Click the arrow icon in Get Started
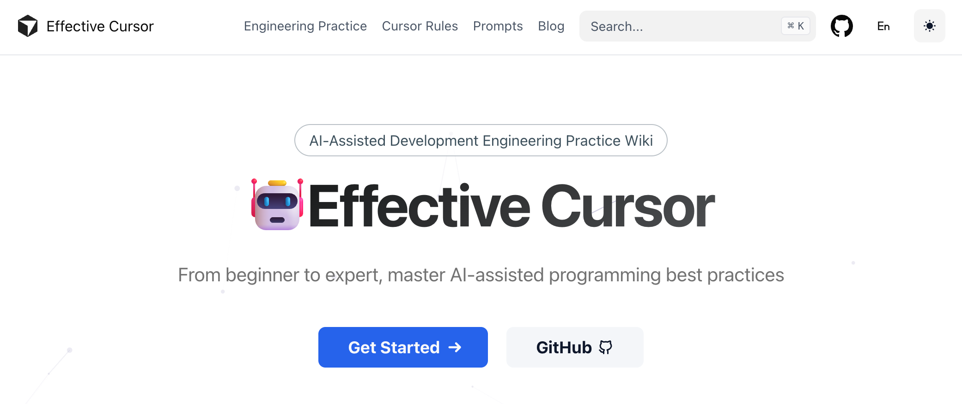 tap(455, 347)
